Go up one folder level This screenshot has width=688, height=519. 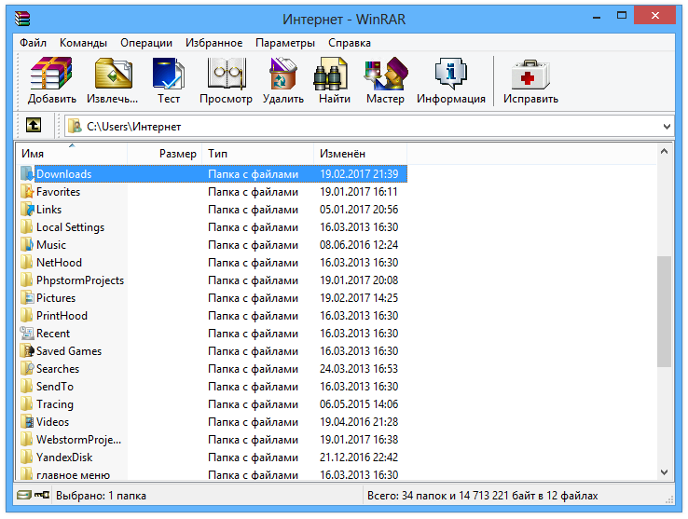(x=34, y=126)
